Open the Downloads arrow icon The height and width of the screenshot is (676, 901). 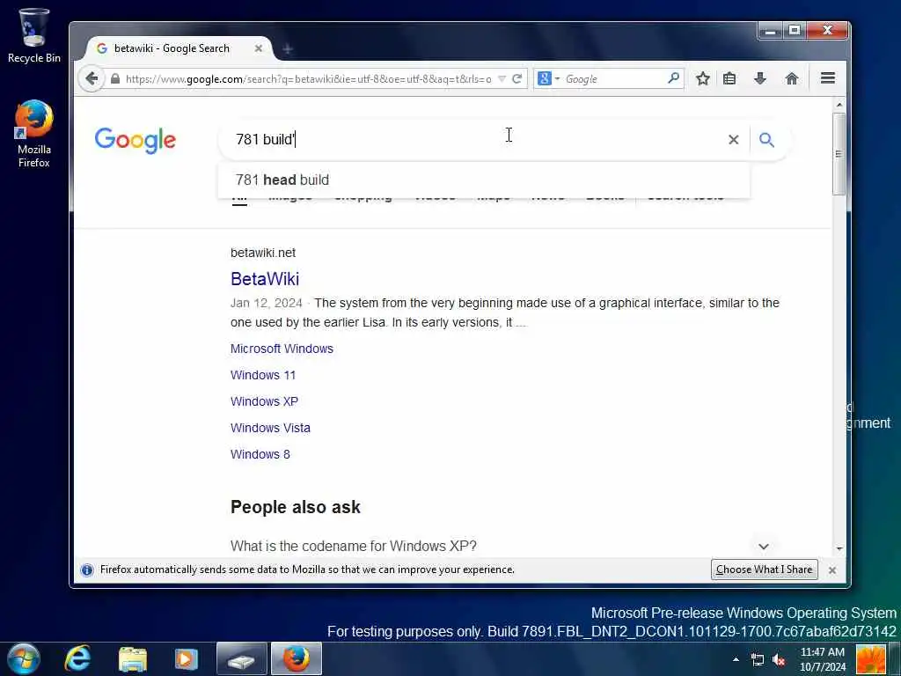click(759, 78)
